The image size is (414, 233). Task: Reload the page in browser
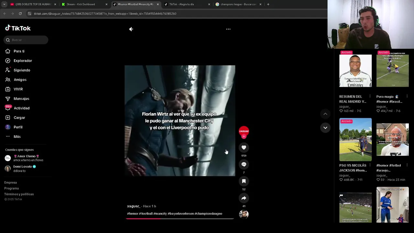[x=20, y=14]
